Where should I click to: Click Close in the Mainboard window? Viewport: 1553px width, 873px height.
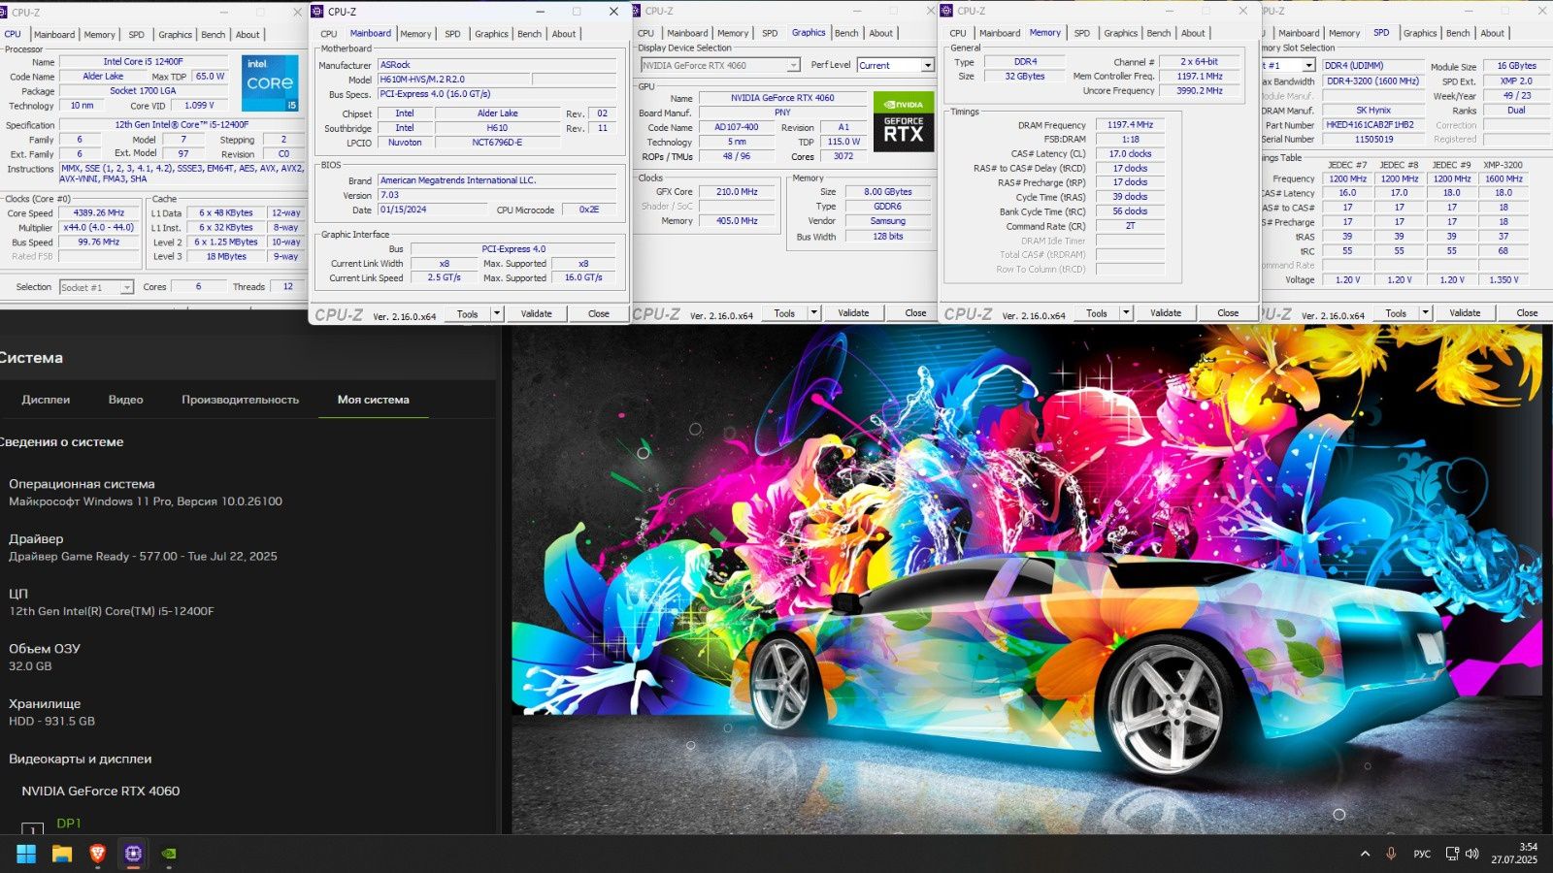pos(599,313)
